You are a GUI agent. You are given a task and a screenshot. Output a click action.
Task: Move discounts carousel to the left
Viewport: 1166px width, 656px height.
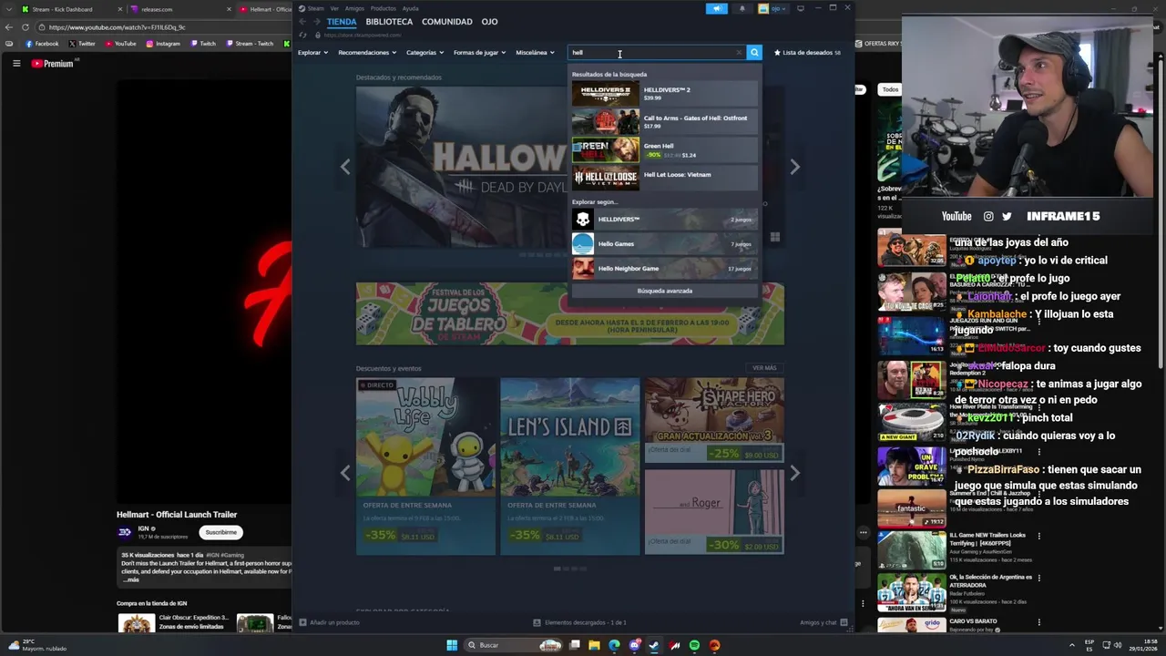pyautogui.click(x=344, y=473)
